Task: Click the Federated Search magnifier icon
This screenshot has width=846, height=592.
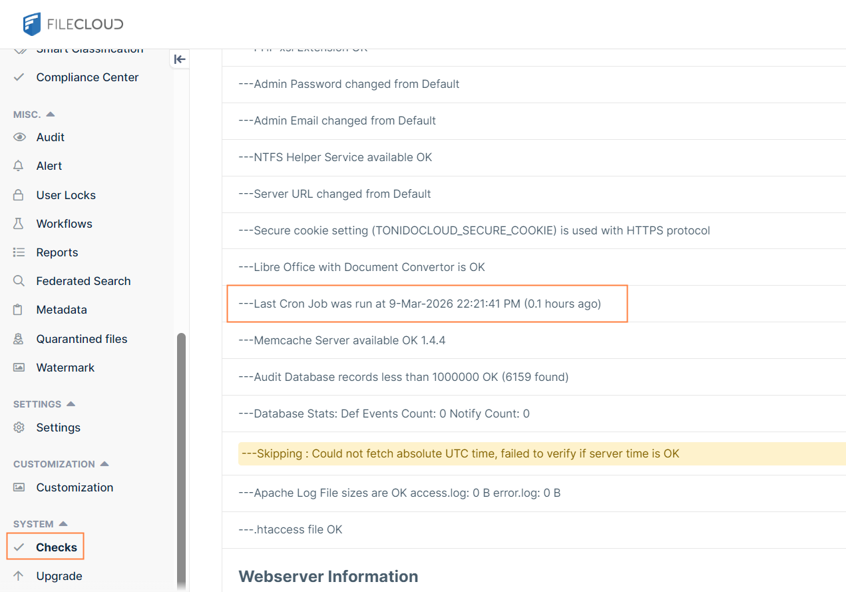Action: tap(19, 281)
